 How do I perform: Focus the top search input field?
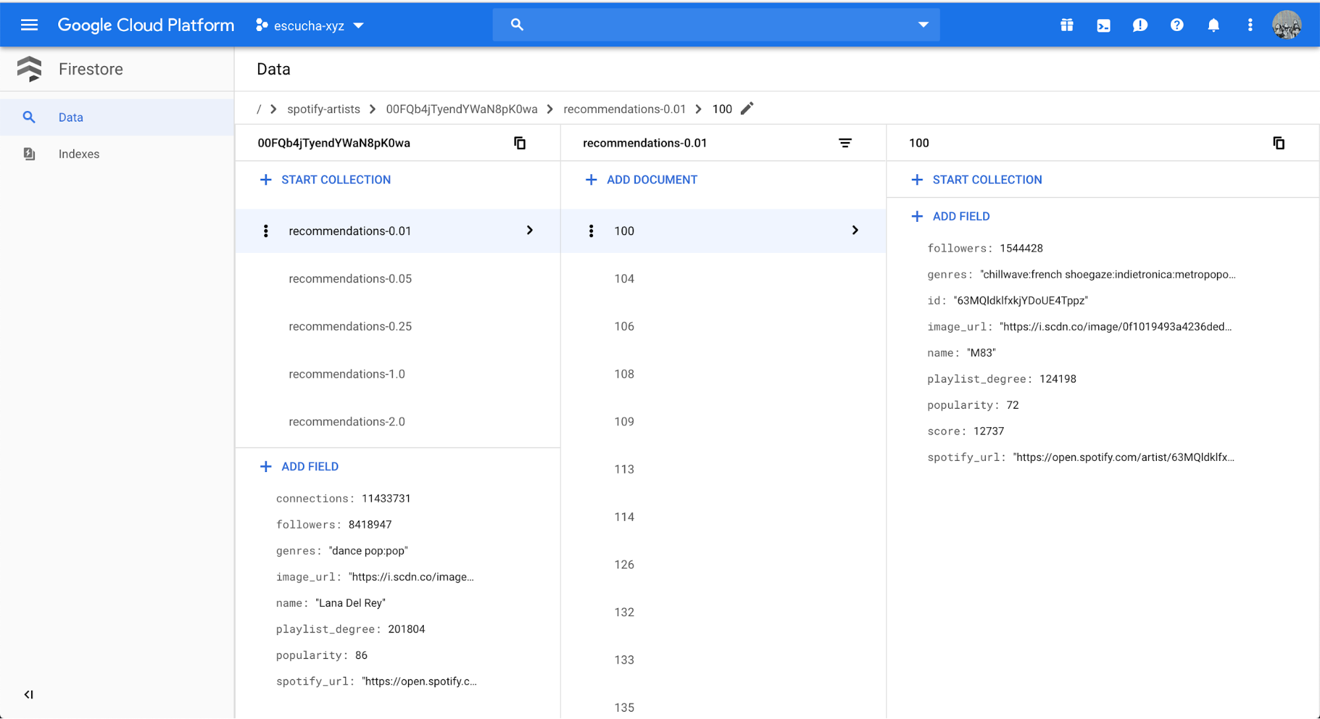716,25
